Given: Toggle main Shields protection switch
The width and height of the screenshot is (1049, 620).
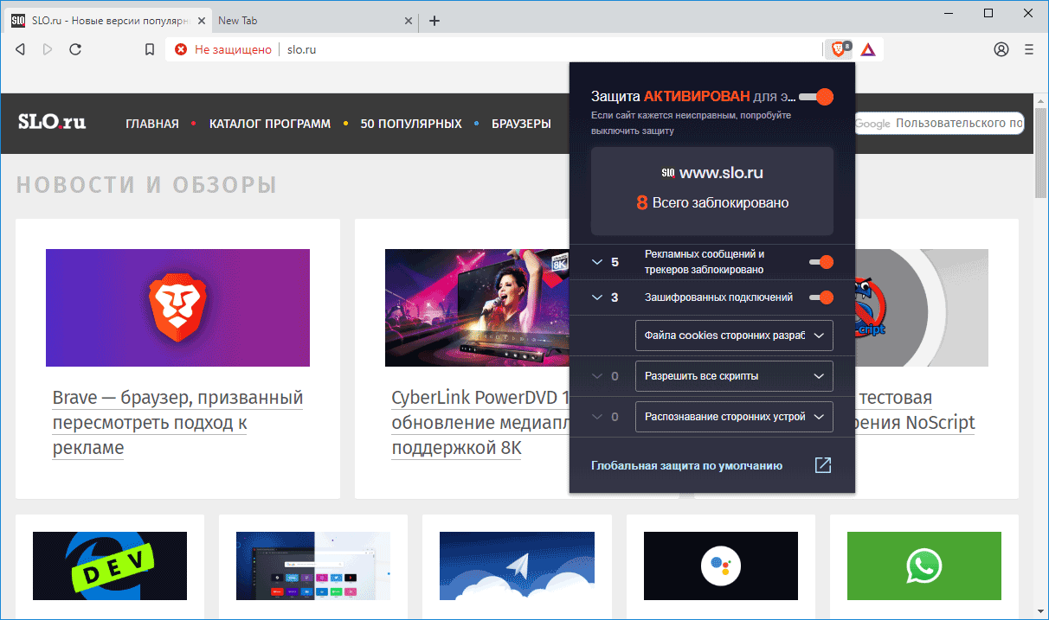Looking at the screenshot, I should pyautogui.click(x=815, y=96).
